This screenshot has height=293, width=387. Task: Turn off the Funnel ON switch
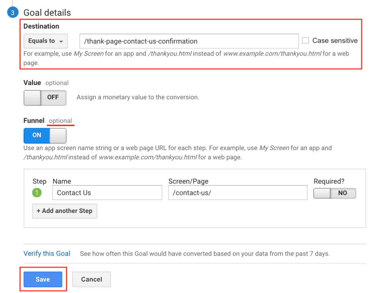coord(45,136)
